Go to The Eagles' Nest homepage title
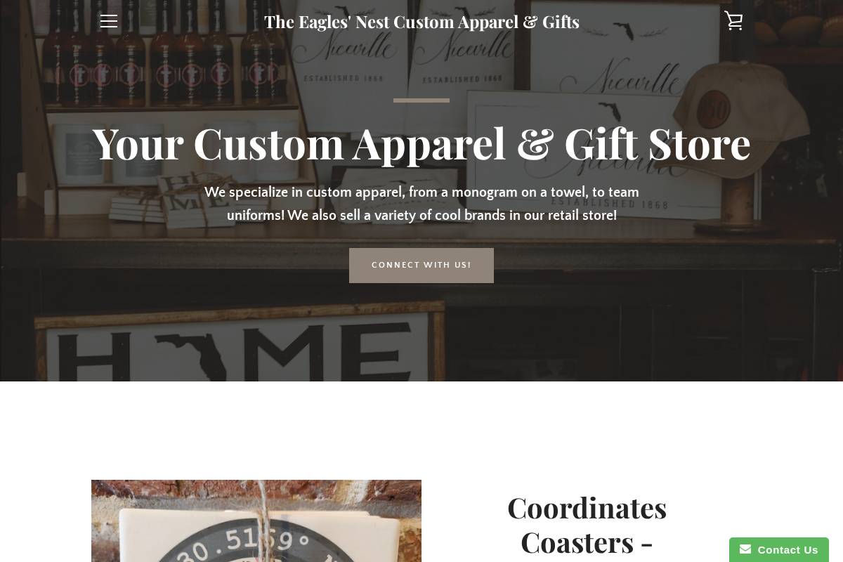 [x=421, y=22]
